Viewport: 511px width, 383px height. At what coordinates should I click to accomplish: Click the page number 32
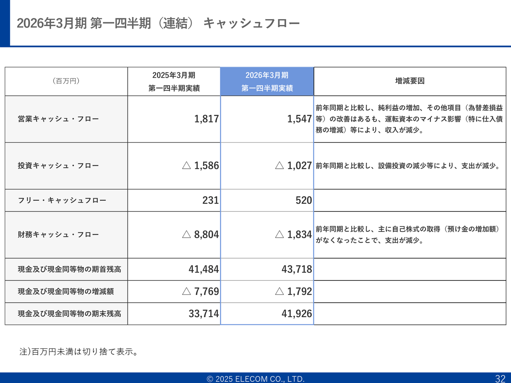(x=500, y=379)
